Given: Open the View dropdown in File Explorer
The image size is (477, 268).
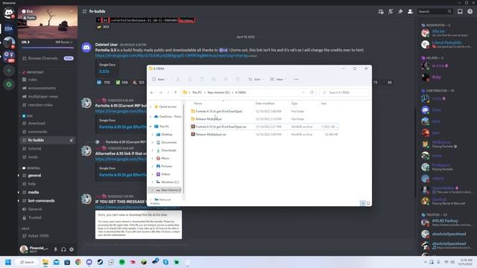Looking at the screenshot, I should point(278,80).
